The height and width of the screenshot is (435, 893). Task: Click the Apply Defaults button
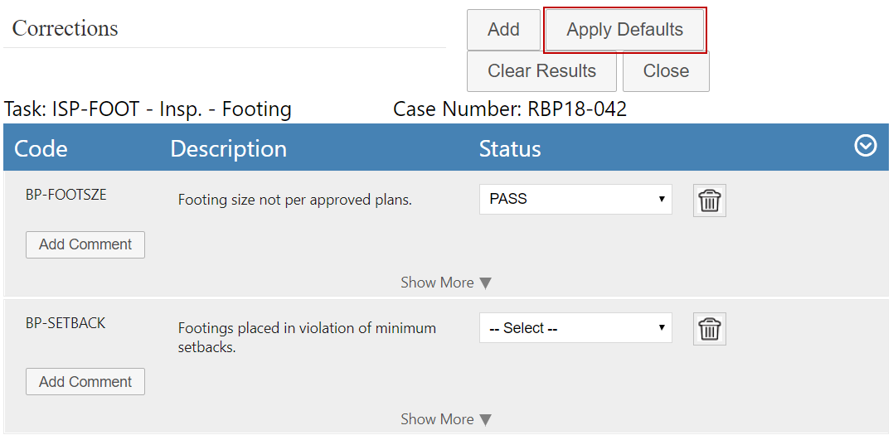(x=624, y=30)
